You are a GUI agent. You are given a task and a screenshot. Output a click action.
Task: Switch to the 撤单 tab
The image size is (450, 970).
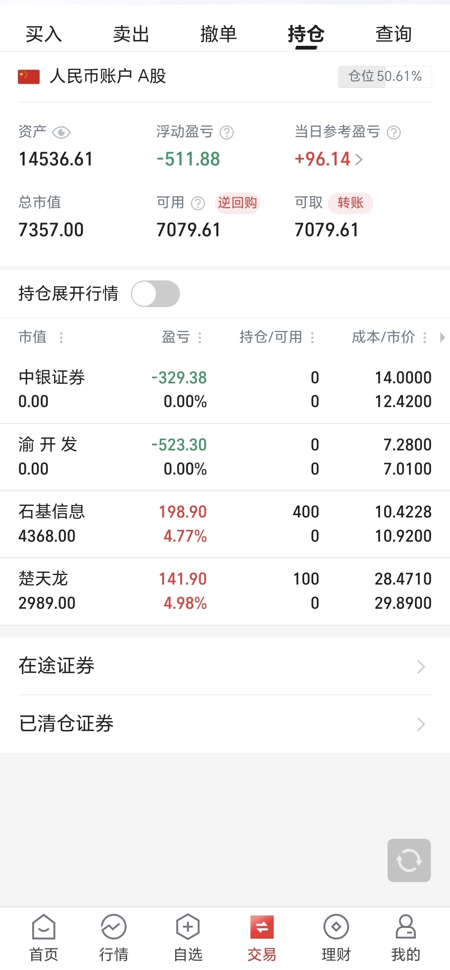pos(218,34)
